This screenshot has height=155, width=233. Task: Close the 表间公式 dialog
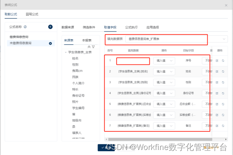point(226,5)
